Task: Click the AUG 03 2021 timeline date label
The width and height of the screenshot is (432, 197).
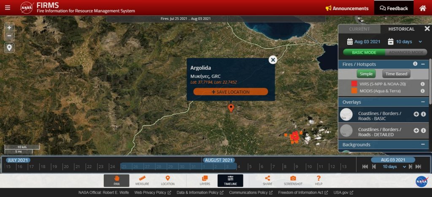Action: coord(393,160)
